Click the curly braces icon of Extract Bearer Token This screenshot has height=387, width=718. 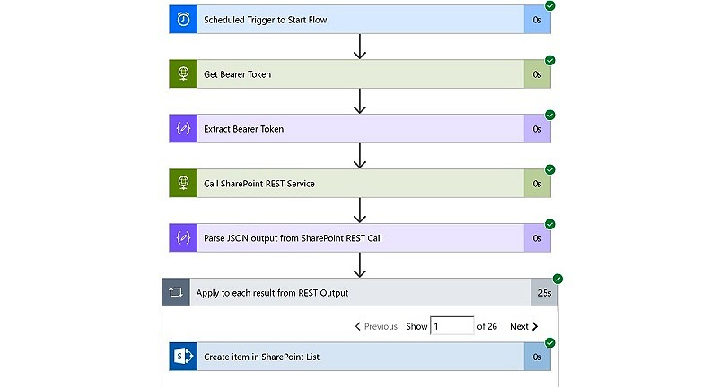pyautogui.click(x=183, y=129)
